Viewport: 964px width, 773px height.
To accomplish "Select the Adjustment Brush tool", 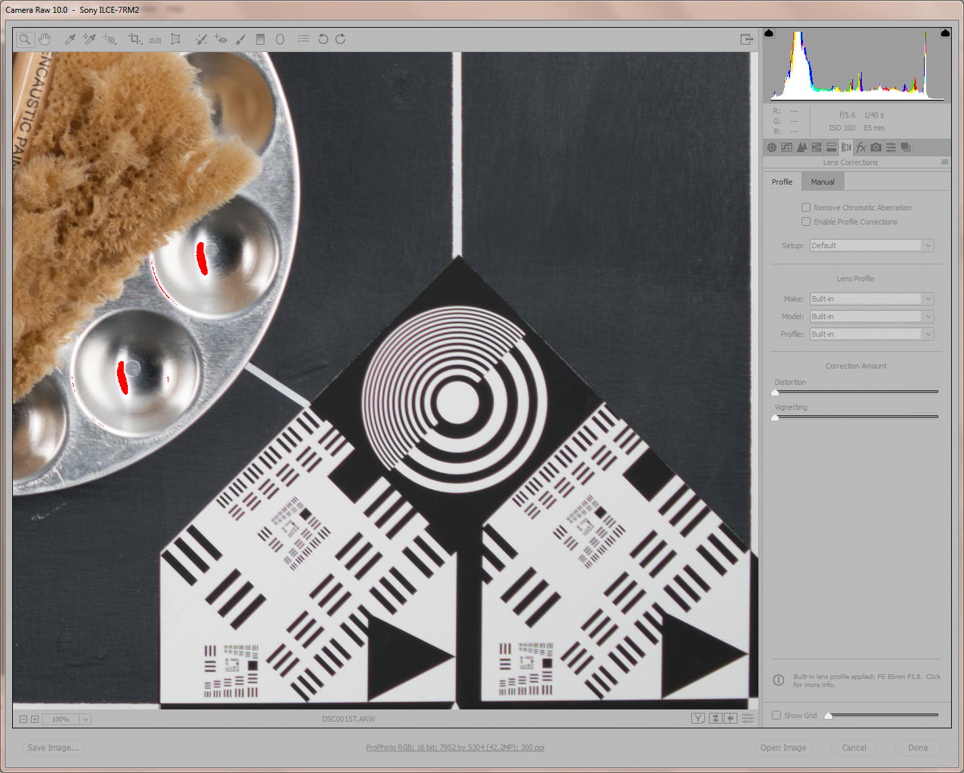I will pos(241,39).
